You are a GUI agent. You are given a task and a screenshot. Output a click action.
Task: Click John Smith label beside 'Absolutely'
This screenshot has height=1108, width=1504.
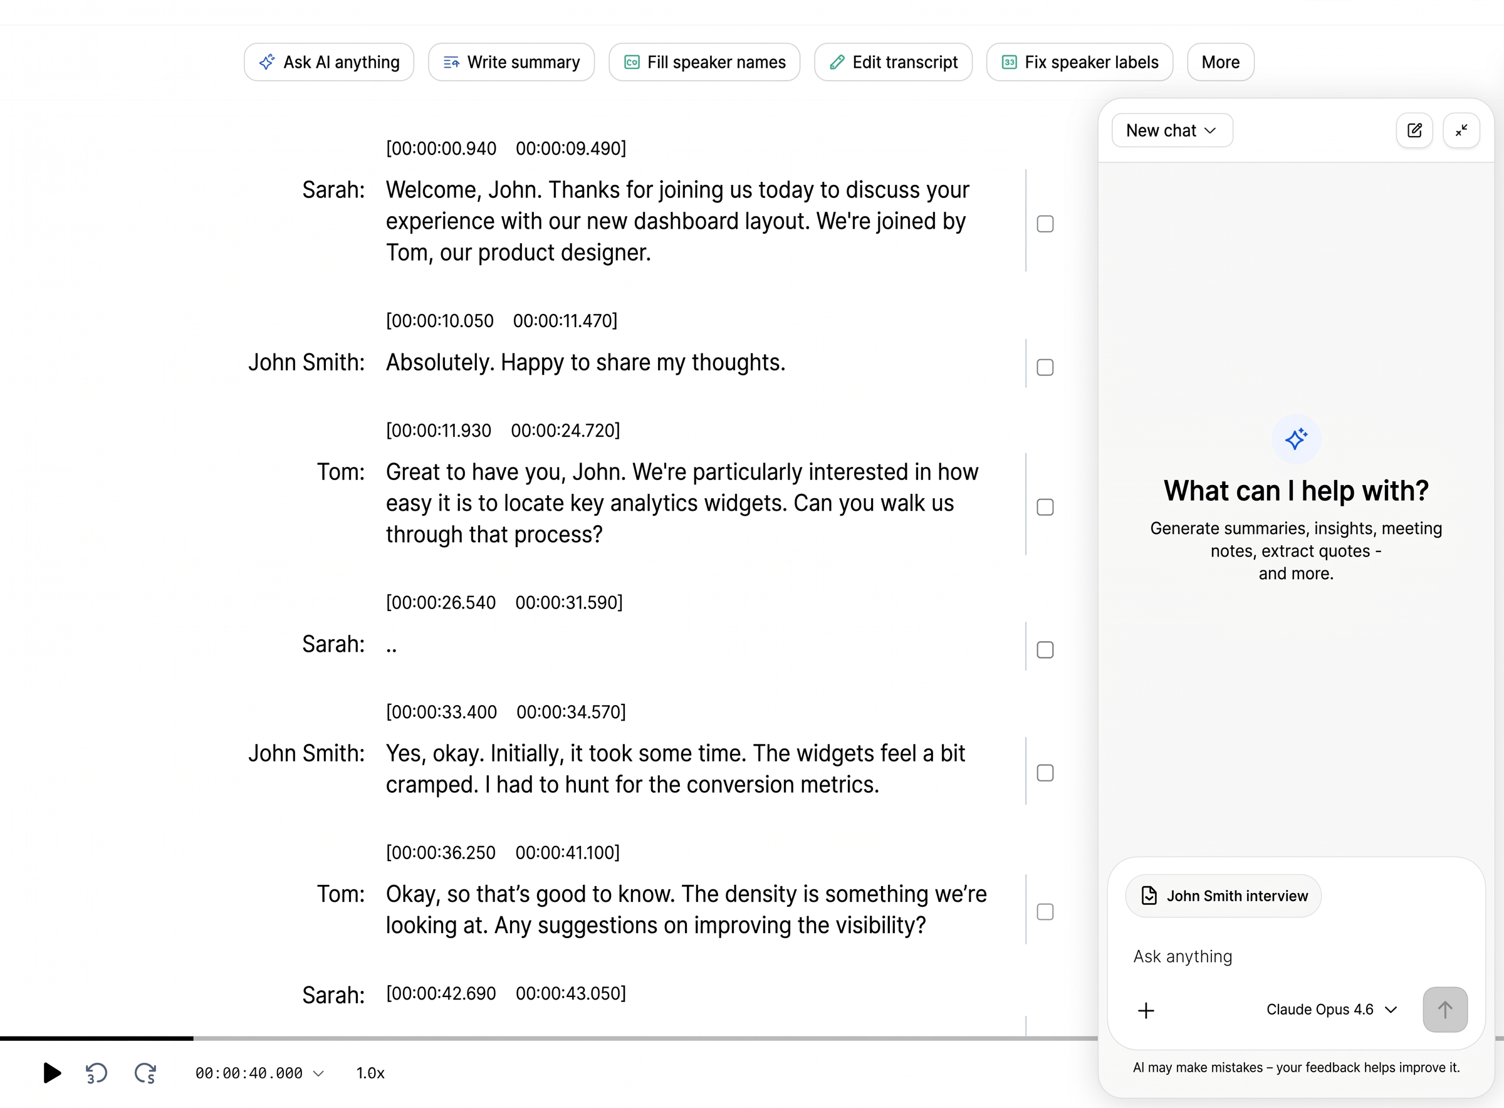306,362
